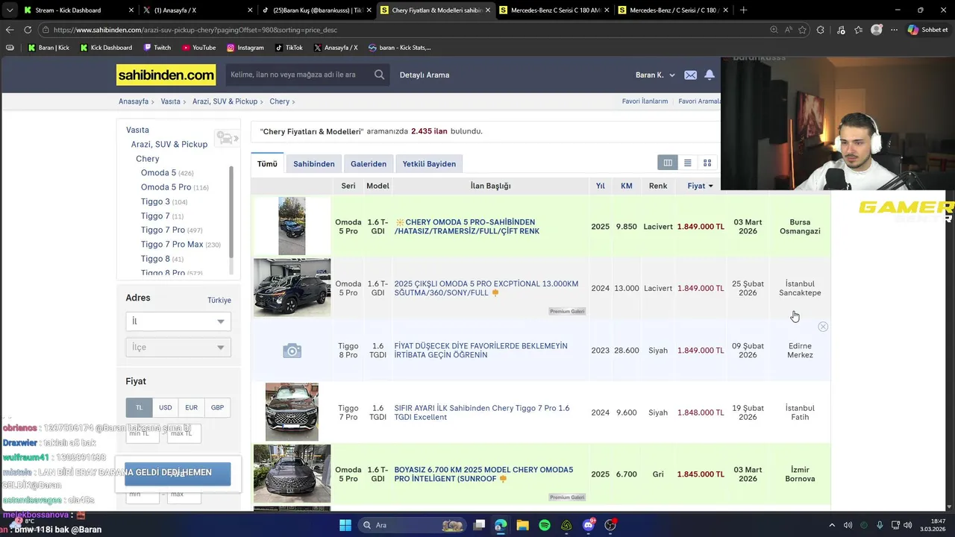Click the browser address bar URL

(x=195, y=30)
